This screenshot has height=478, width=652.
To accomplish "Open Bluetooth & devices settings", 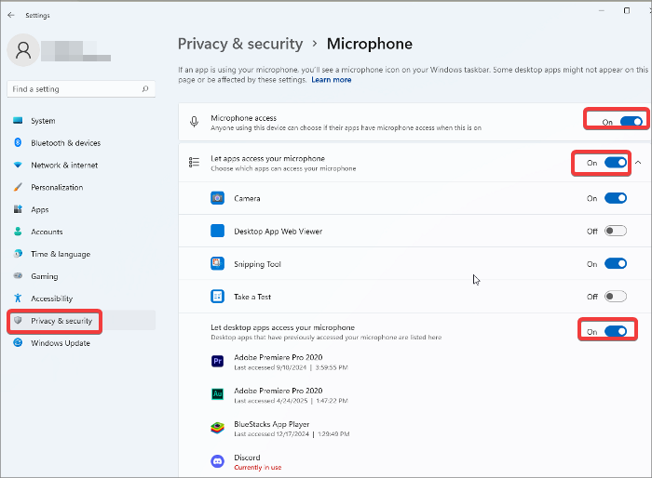I will (65, 143).
